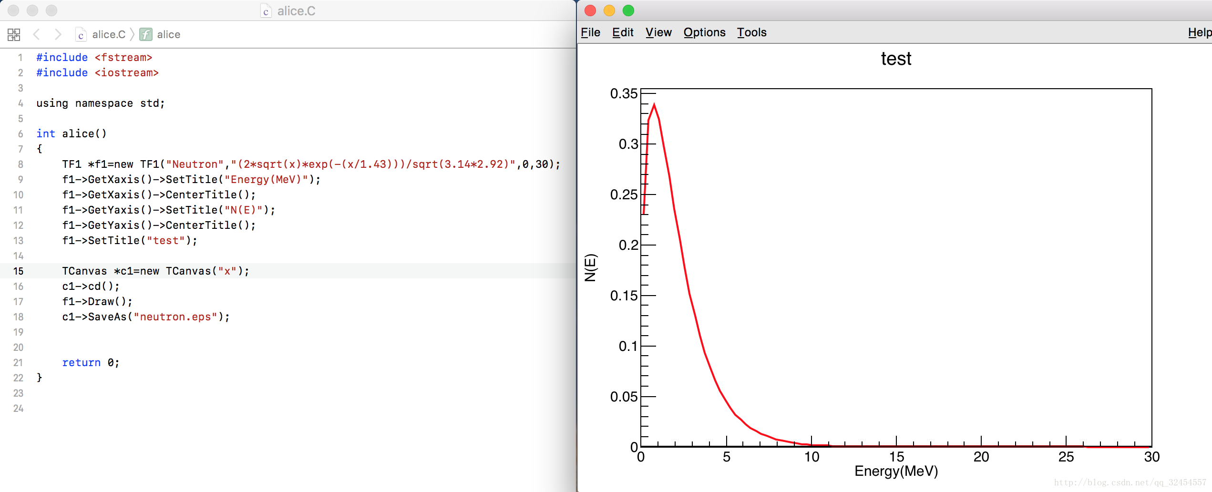Click the y-axis label 0.15
The height and width of the screenshot is (492, 1212).
[624, 296]
